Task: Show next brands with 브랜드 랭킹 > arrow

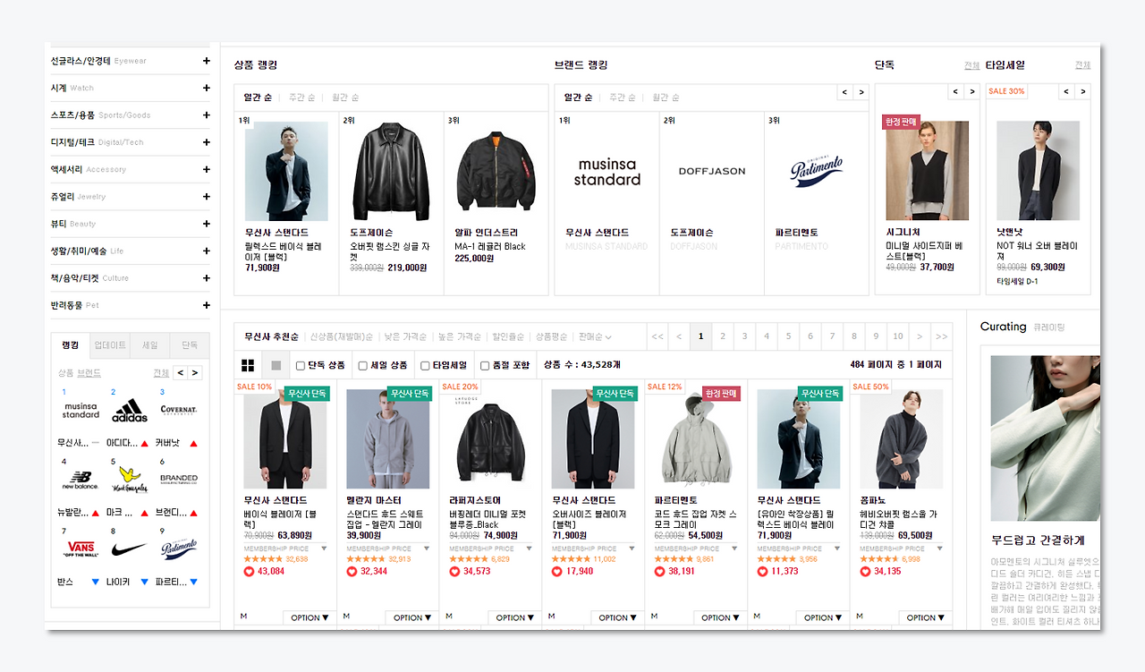Action: click(861, 92)
